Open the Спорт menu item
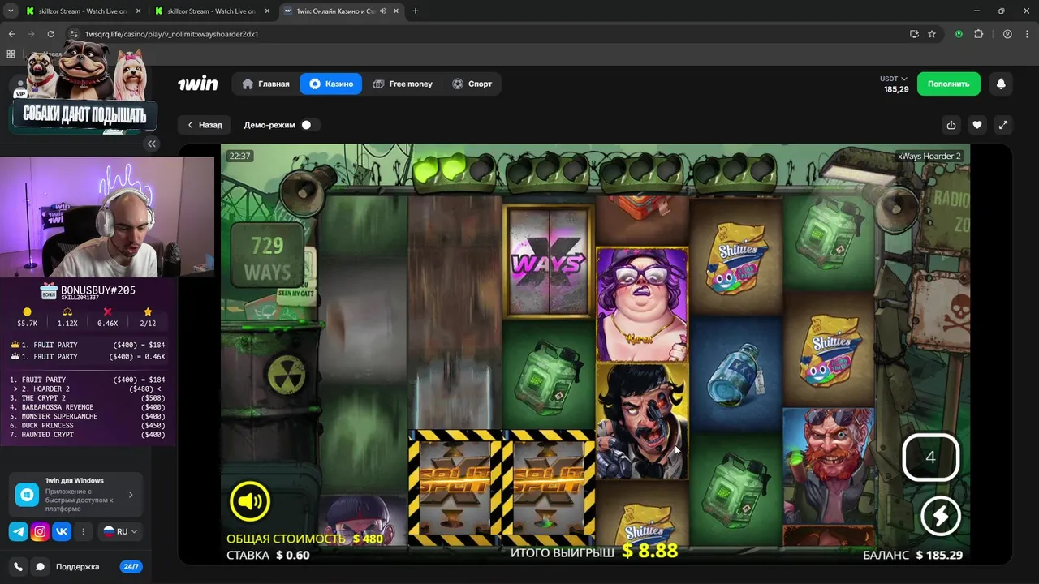Image resolution: width=1039 pixels, height=584 pixels. [x=472, y=84]
